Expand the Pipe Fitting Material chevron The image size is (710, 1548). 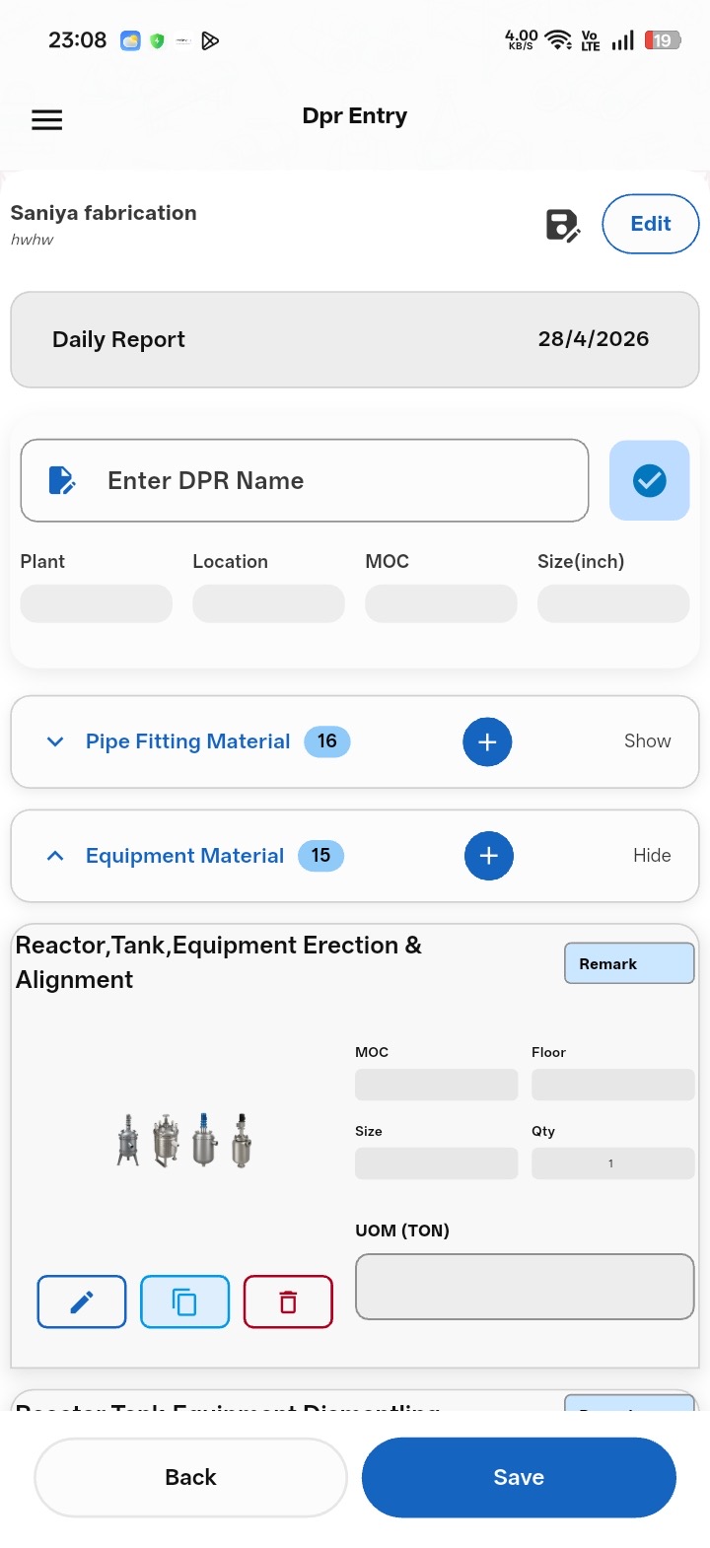point(55,741)
